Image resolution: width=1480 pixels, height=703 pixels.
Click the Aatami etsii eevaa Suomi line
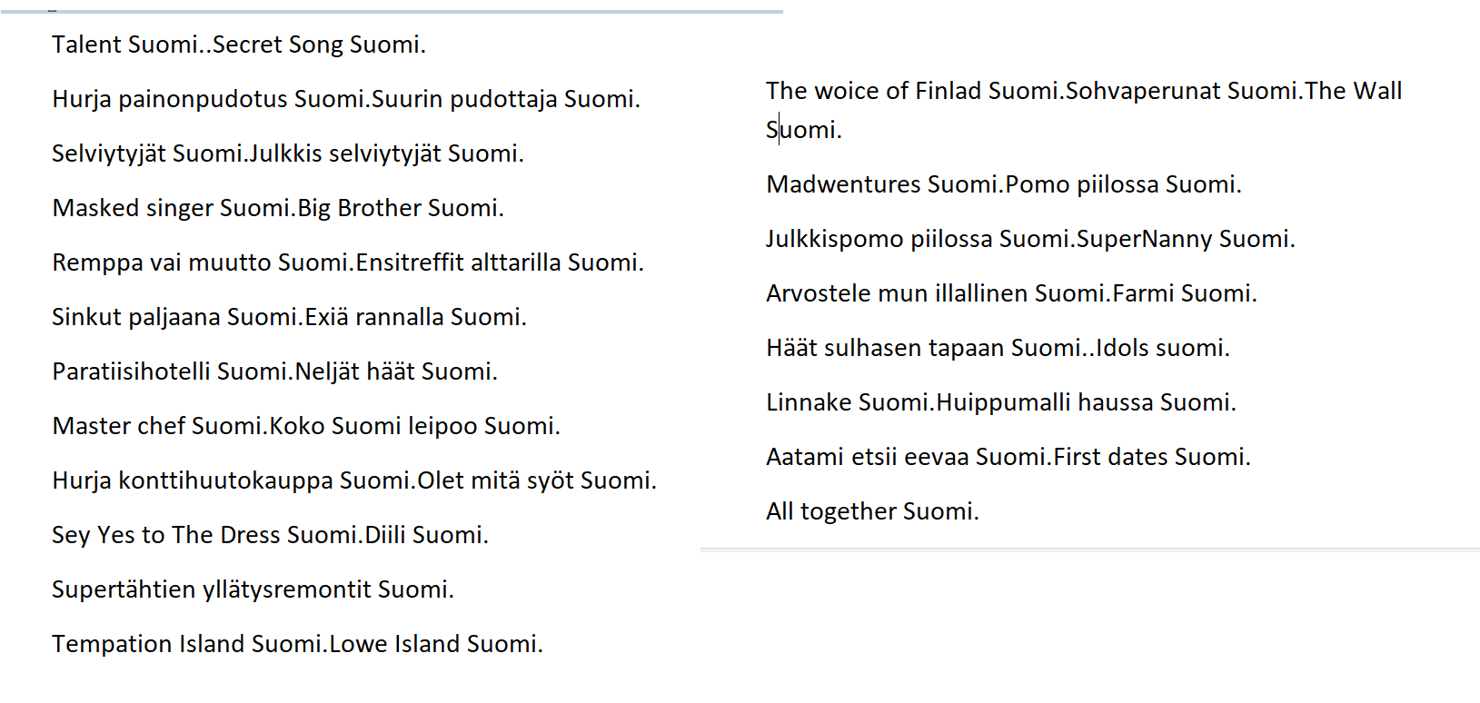coord(1008,457)
